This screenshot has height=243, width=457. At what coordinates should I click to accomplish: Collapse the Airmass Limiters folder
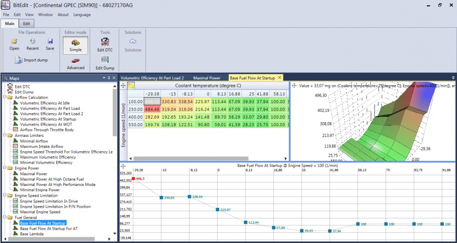[4, 136]
